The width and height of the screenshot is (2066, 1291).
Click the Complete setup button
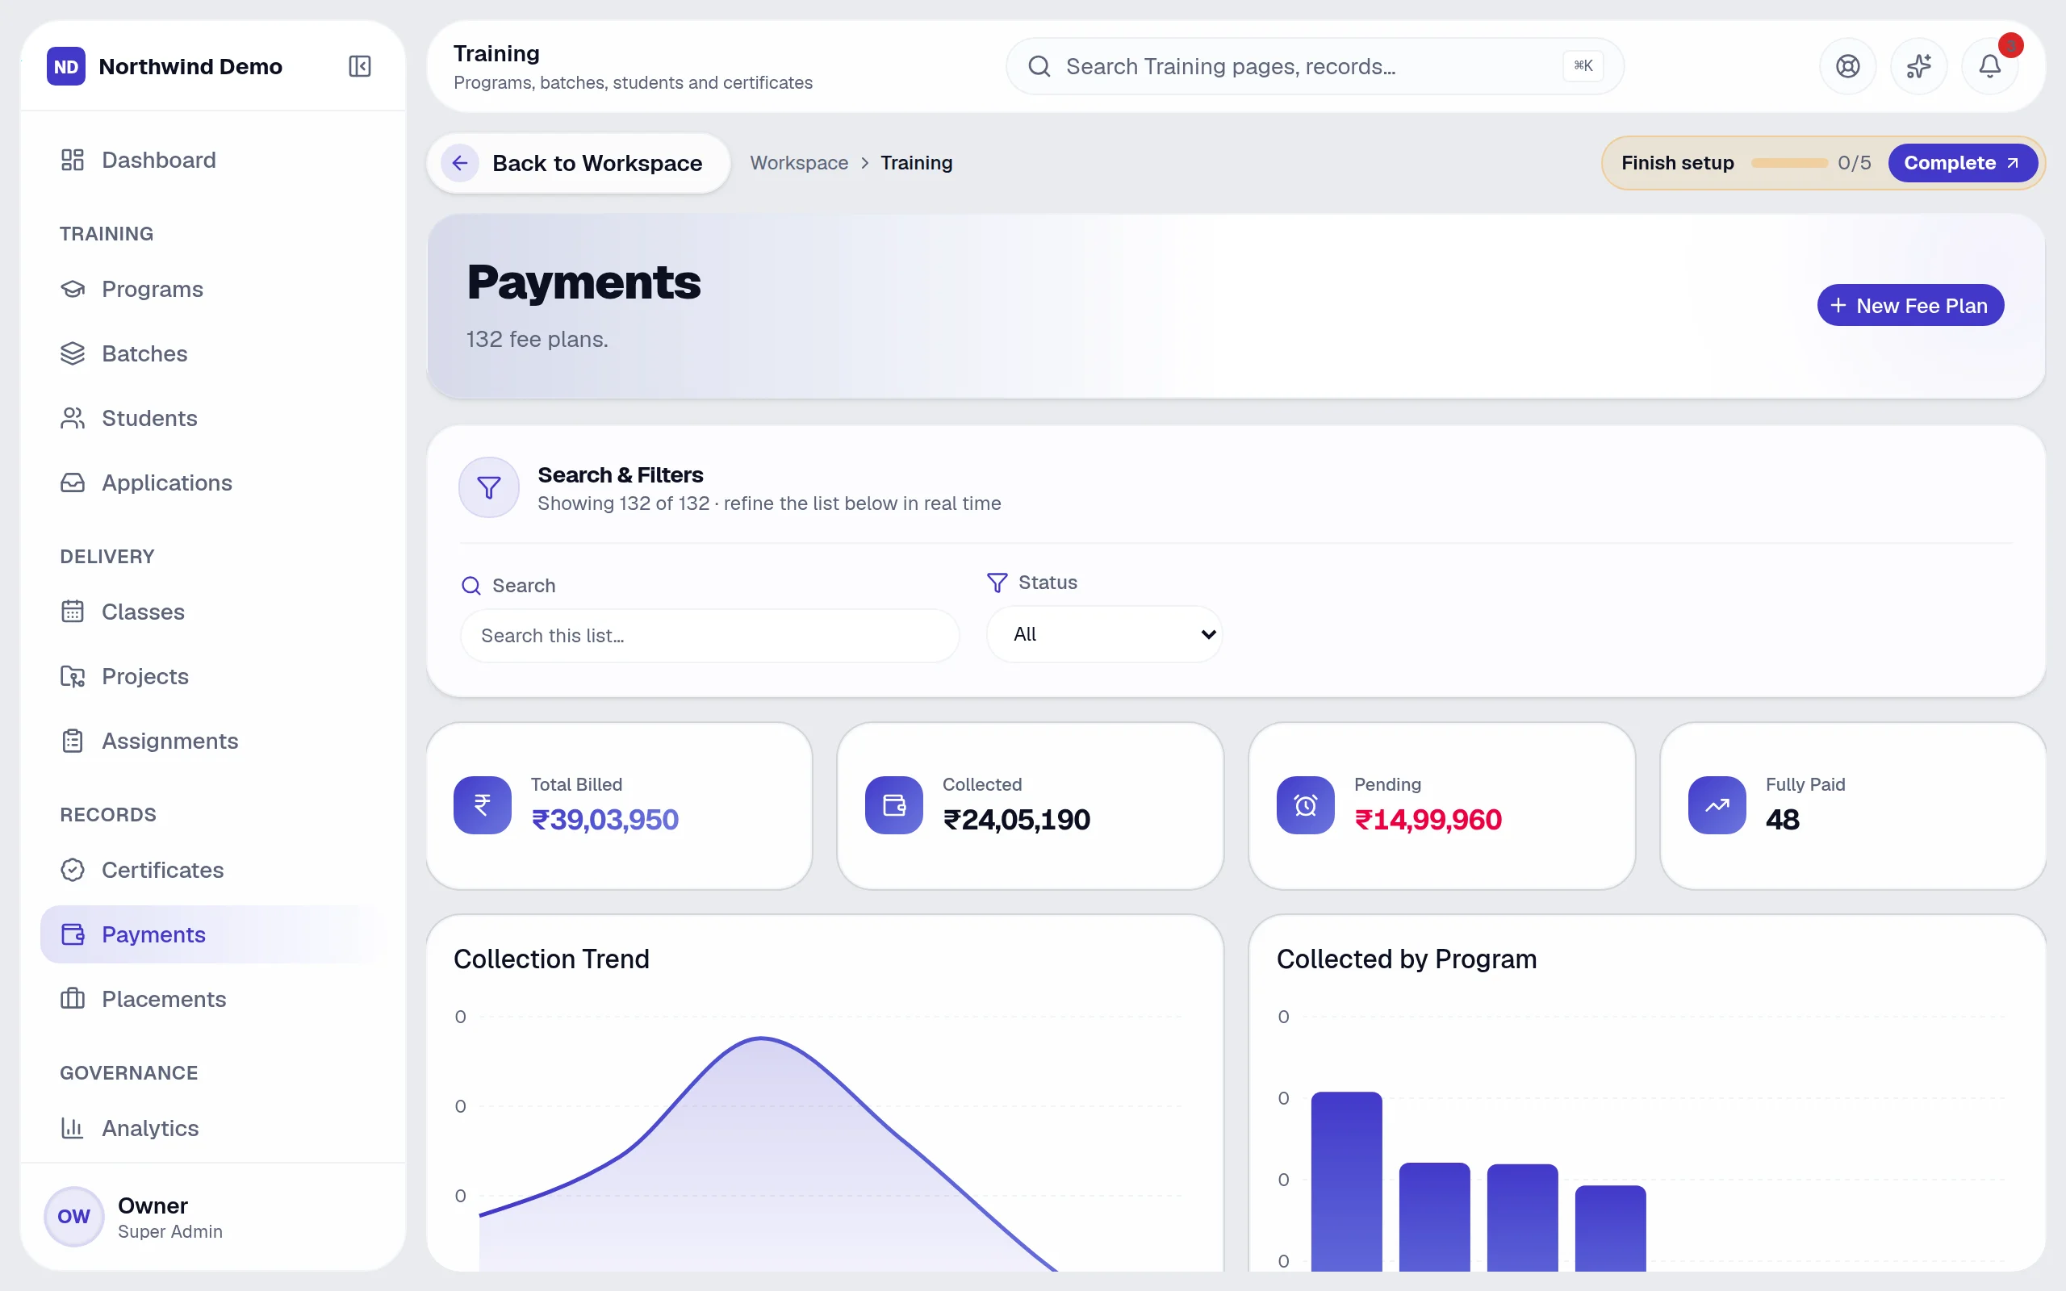point(1962,163)
